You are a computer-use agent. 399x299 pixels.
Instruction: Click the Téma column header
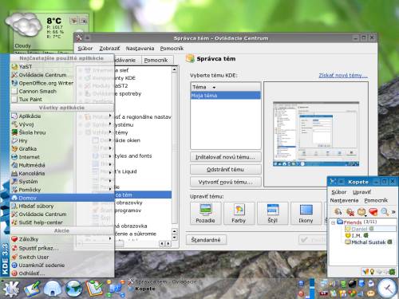226,87
